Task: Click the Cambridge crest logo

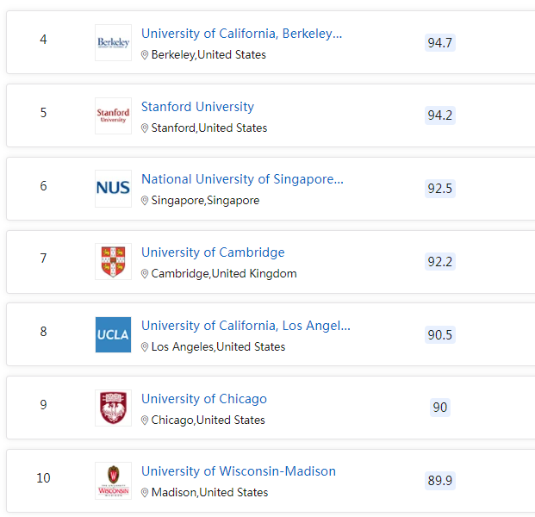Action: tap(113, 262)
